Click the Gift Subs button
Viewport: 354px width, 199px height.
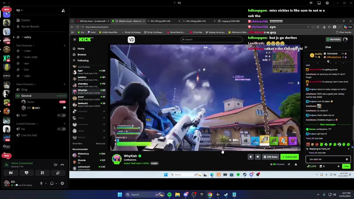pyautogui.click(x=270, y=157)
